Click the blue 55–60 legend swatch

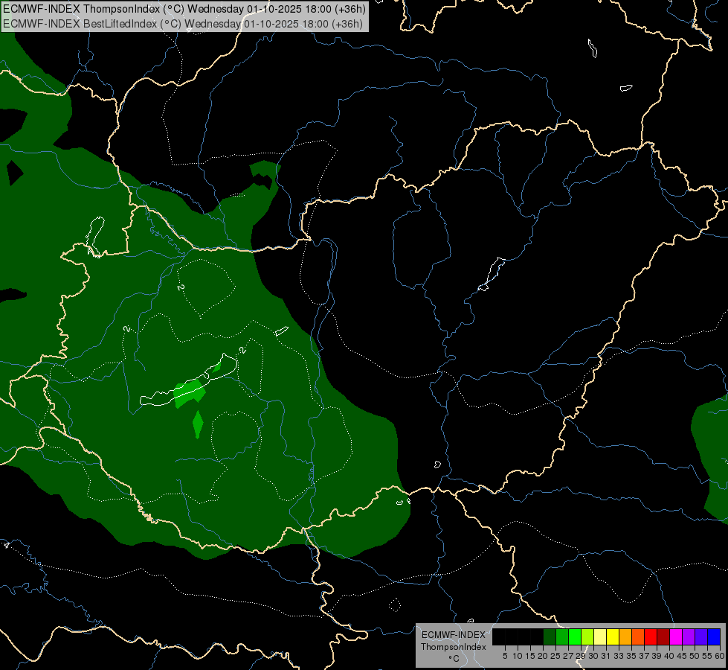[x=714, y=636]
